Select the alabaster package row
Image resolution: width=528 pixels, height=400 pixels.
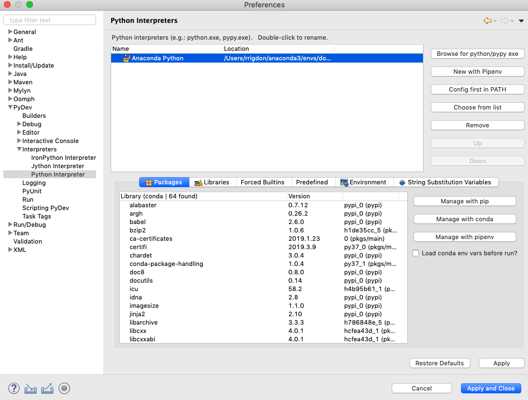263,205
